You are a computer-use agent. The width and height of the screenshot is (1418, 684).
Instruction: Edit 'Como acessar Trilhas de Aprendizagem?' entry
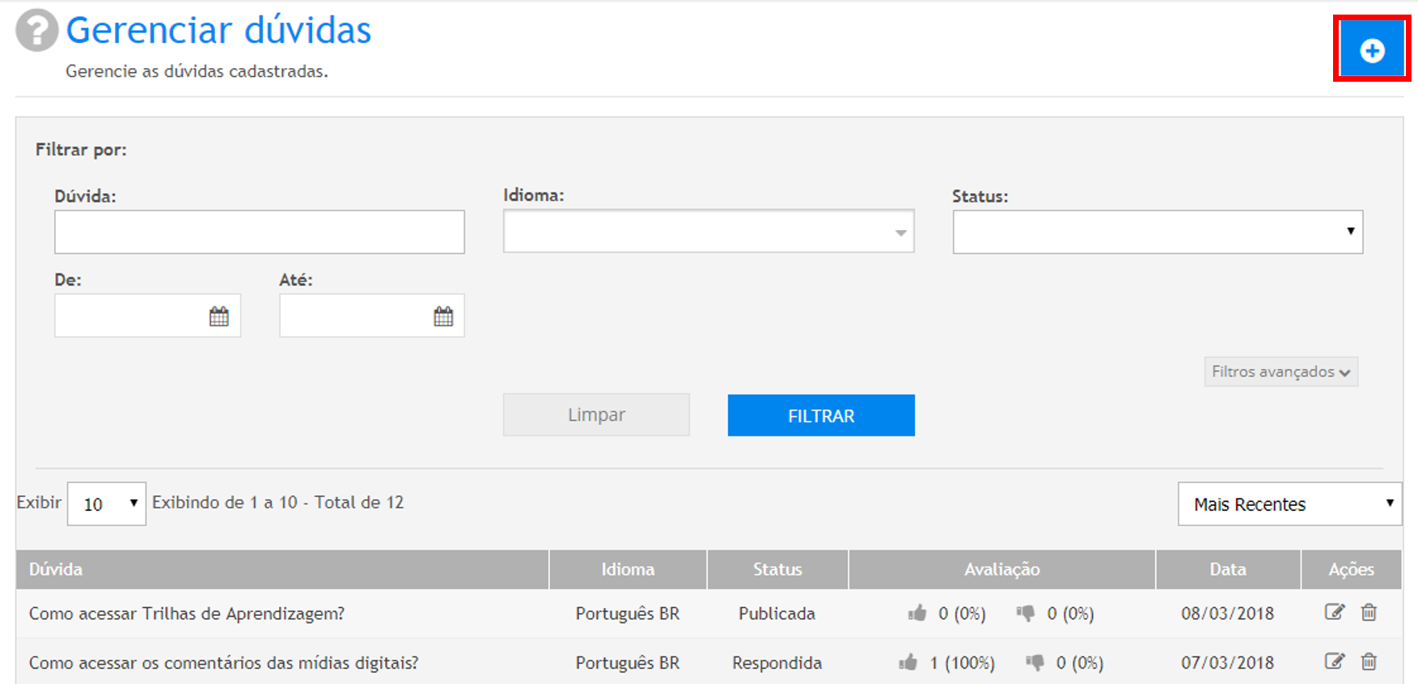point(1334,613)
